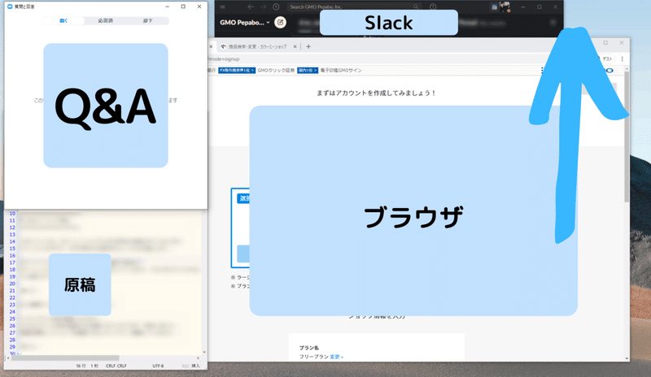Screen dimensions: 651x377
Task: Click the user avatar in Slack title bar
Action: (505, 6)
